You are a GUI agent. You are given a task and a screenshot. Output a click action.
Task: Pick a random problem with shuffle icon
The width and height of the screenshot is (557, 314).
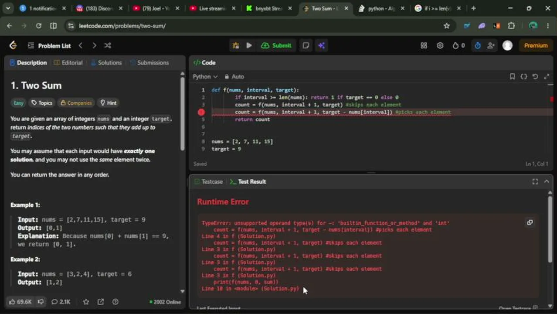point(108,45)
